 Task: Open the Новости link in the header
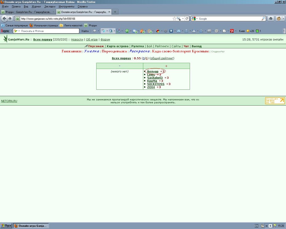(x=77, y=39)
